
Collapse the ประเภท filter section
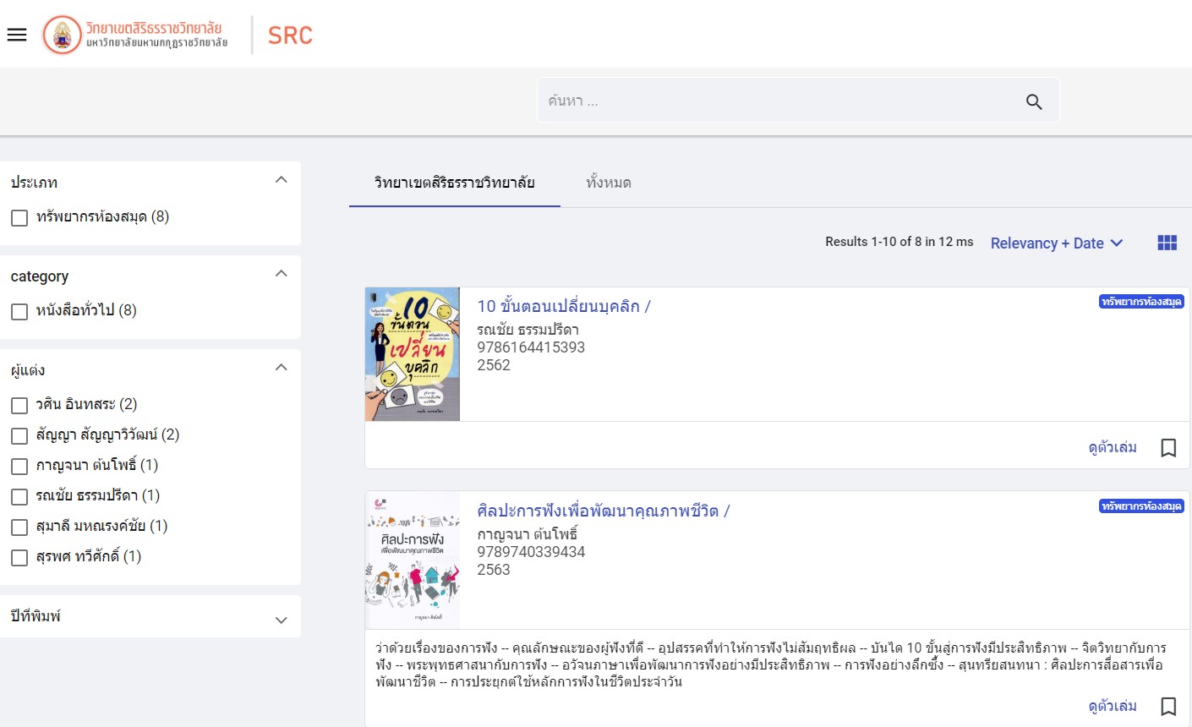pyautogui.click(x=282, y=180)
